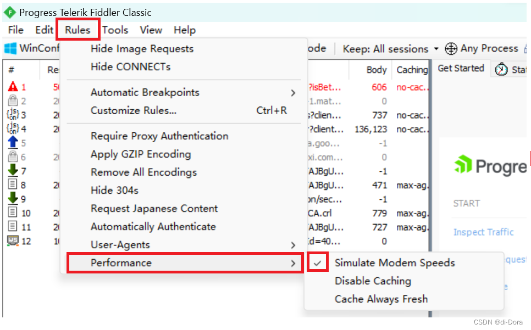Open the Tools menu
This screenshot has height=330, width=531.
[x=115, y=30]
